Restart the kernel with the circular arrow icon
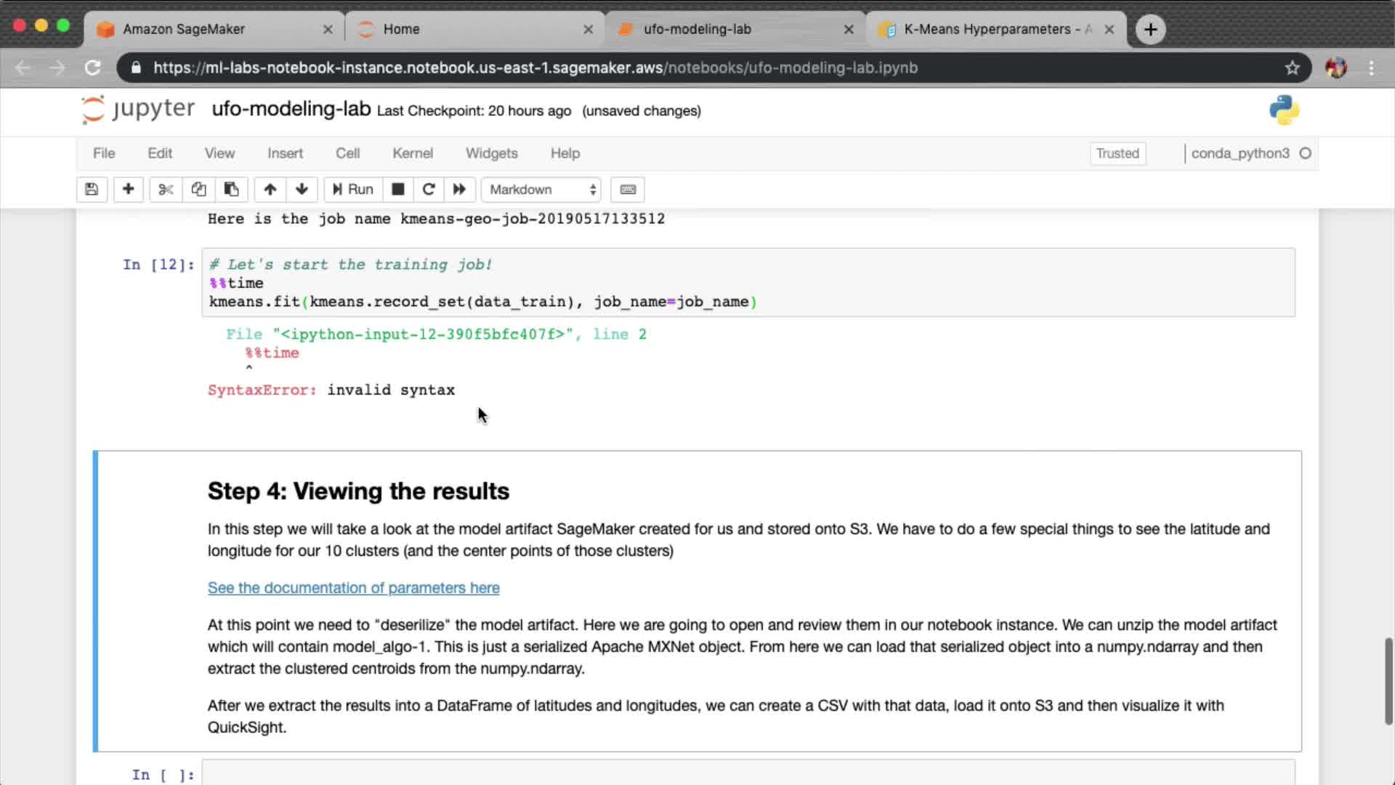Screen dimensions: 1395x785 (x=429, y=190)
